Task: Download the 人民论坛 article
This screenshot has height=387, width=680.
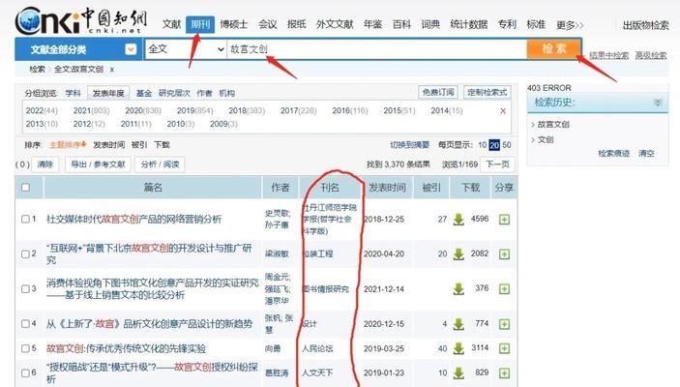Action: [x=458, y=348]
